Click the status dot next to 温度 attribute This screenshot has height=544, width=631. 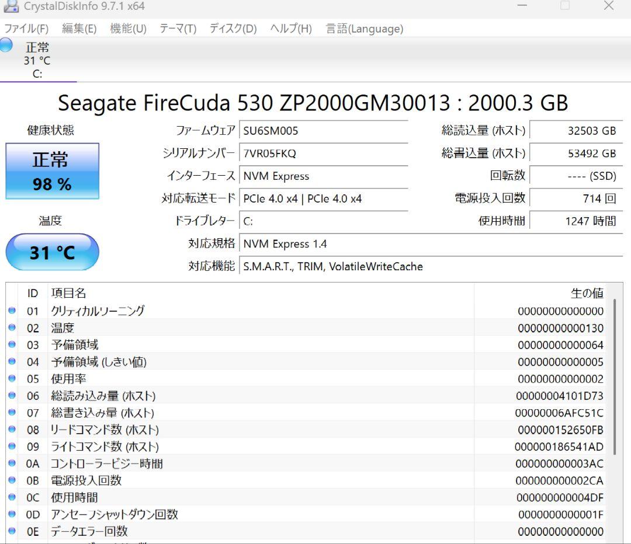pos(12,328)
